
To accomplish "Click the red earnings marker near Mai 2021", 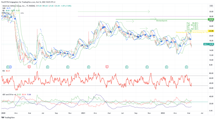I will [107, 66].
